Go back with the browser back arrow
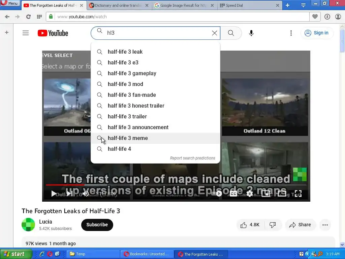The height and width of the screenshot is (259, 345). [x=7, y=17]
